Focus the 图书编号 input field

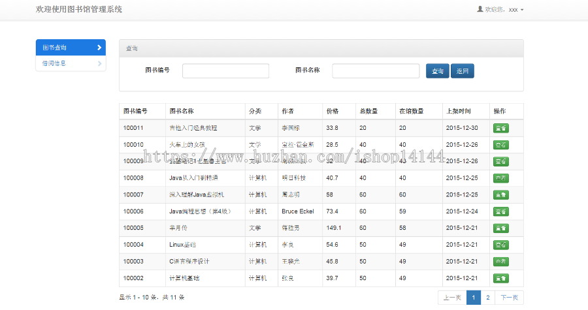[x=226, y=70]
